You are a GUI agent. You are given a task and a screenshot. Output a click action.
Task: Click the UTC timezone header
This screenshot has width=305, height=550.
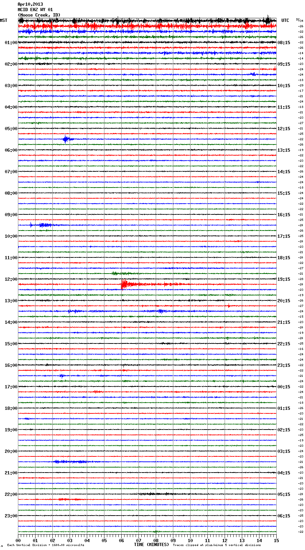point(285,20)
